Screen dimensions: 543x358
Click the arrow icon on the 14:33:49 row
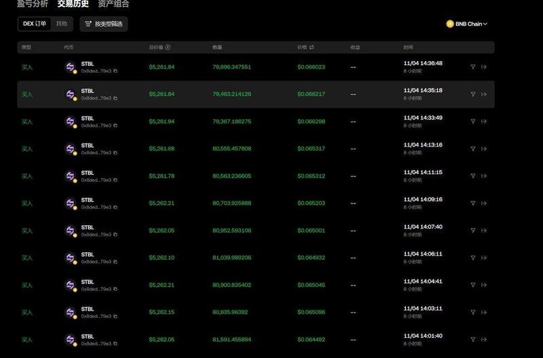484,121
